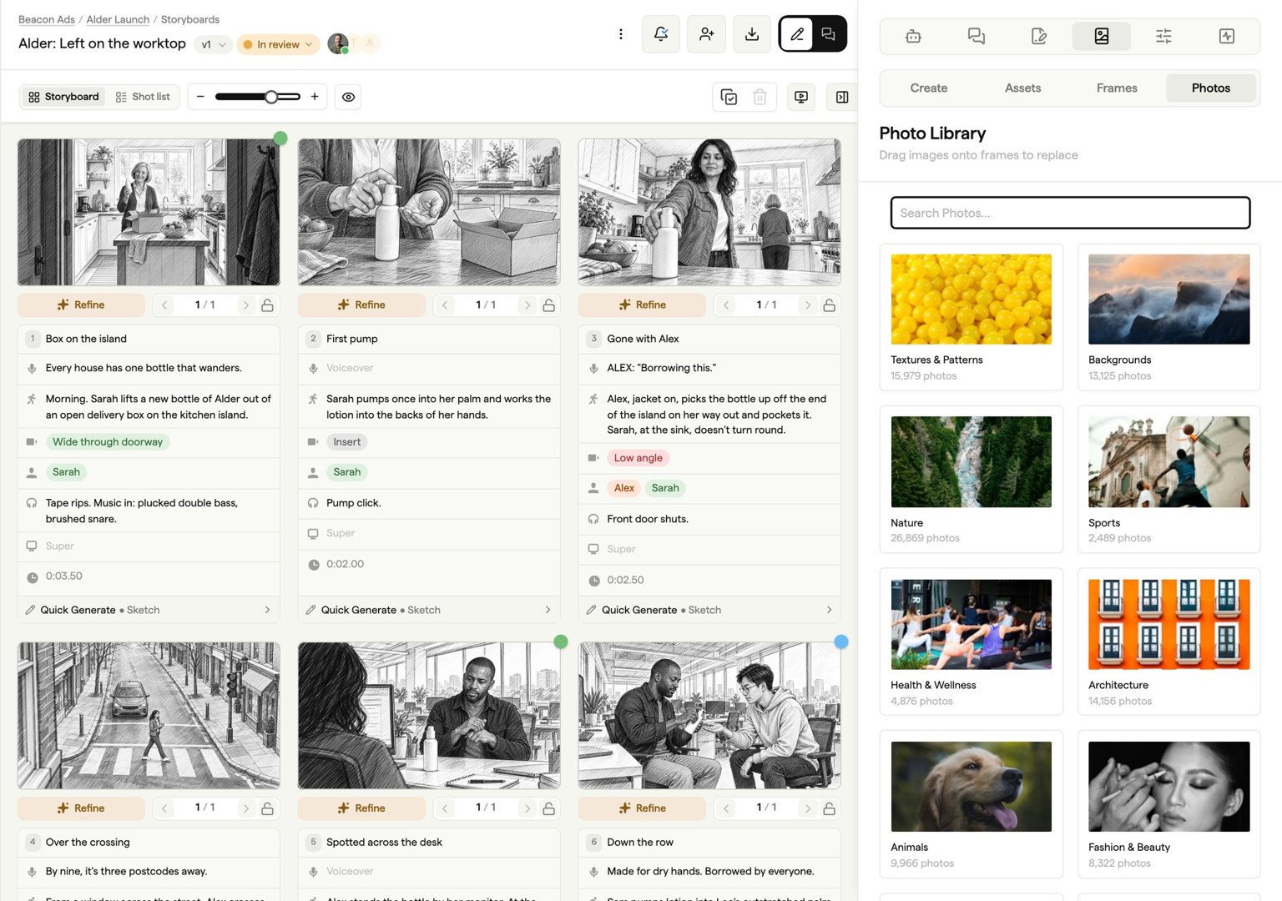Toggle the side panel layout icon
This screenshot has width=1282, height=901.
[842, 97]
